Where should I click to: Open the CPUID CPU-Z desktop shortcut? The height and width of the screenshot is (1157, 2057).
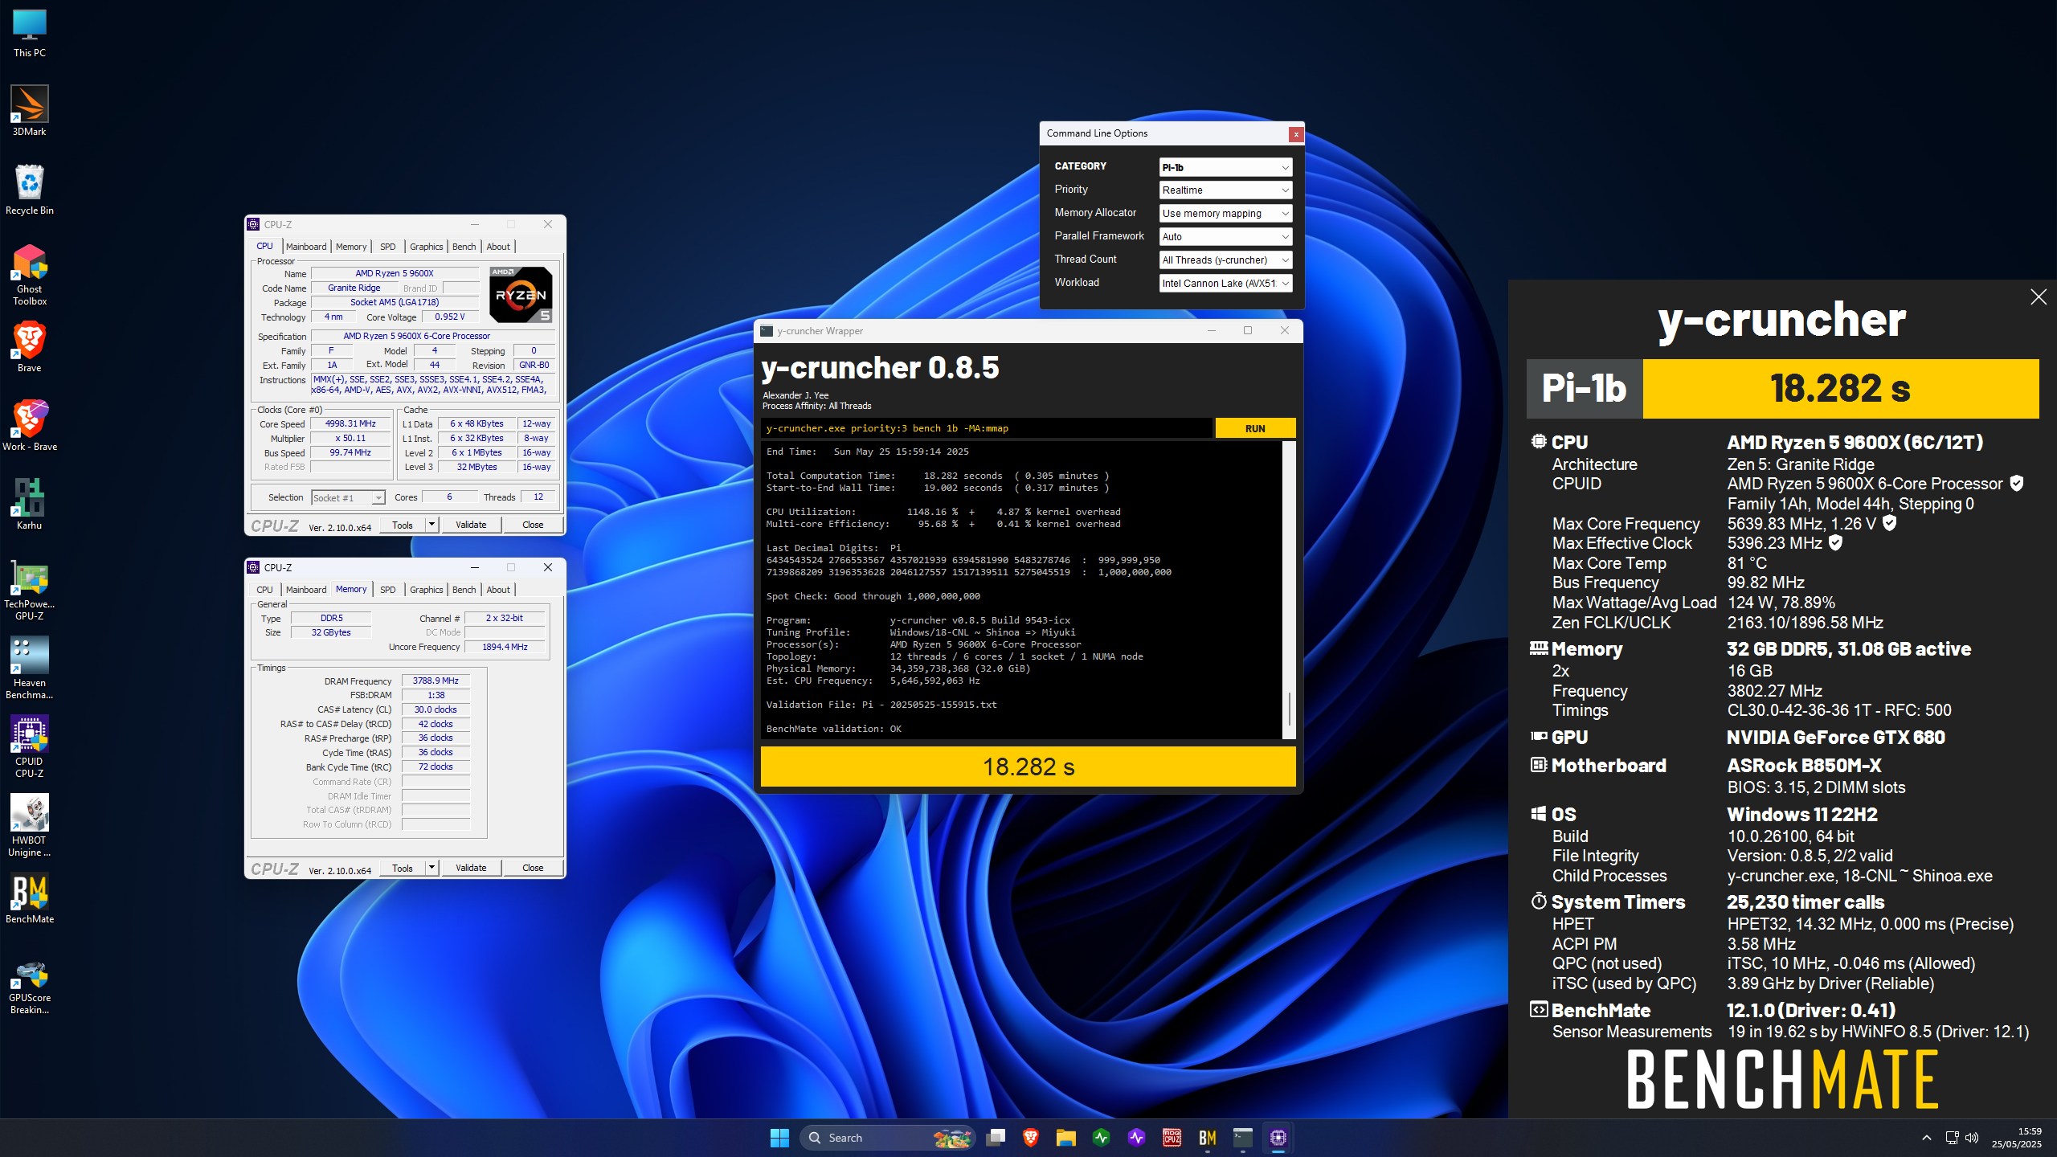pyautogui.click(x=30, y=746)
